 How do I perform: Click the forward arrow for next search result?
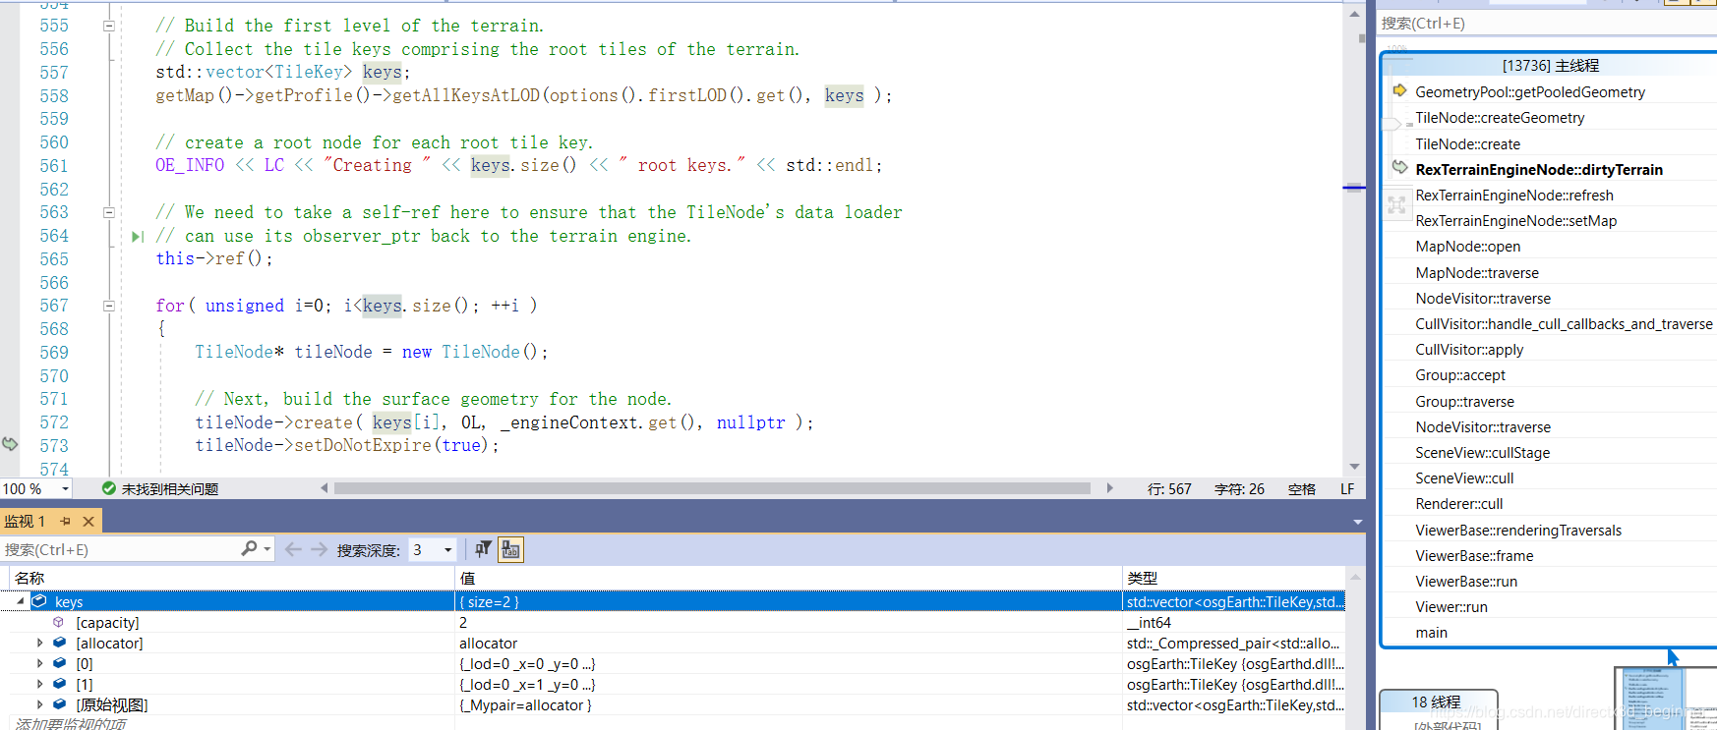click(319, 549)
